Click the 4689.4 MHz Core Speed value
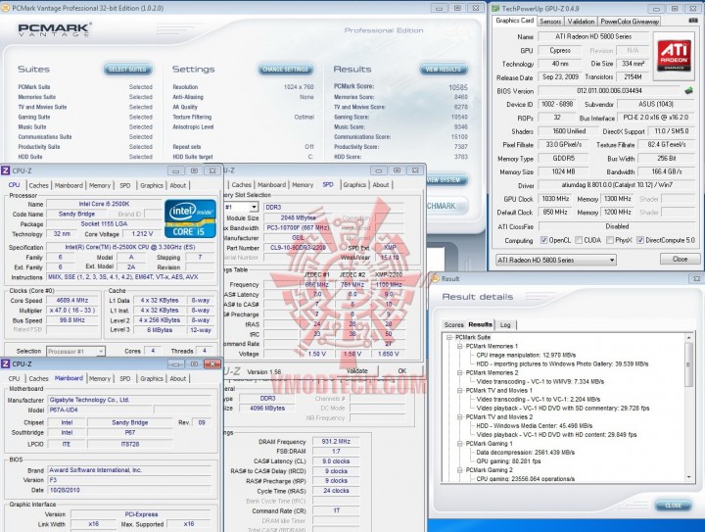This screenshot has width=705, height=532. click(x=71, y=301)
